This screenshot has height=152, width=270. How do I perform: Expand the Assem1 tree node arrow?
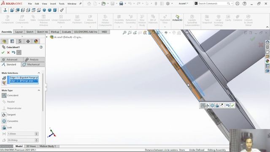click(x=47, y=37)
